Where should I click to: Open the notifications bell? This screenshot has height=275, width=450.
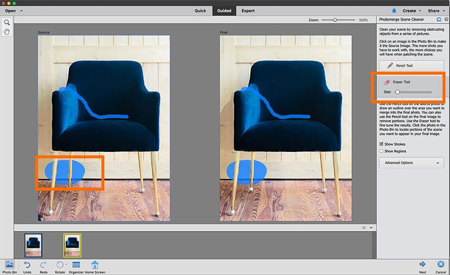[394, 10]
